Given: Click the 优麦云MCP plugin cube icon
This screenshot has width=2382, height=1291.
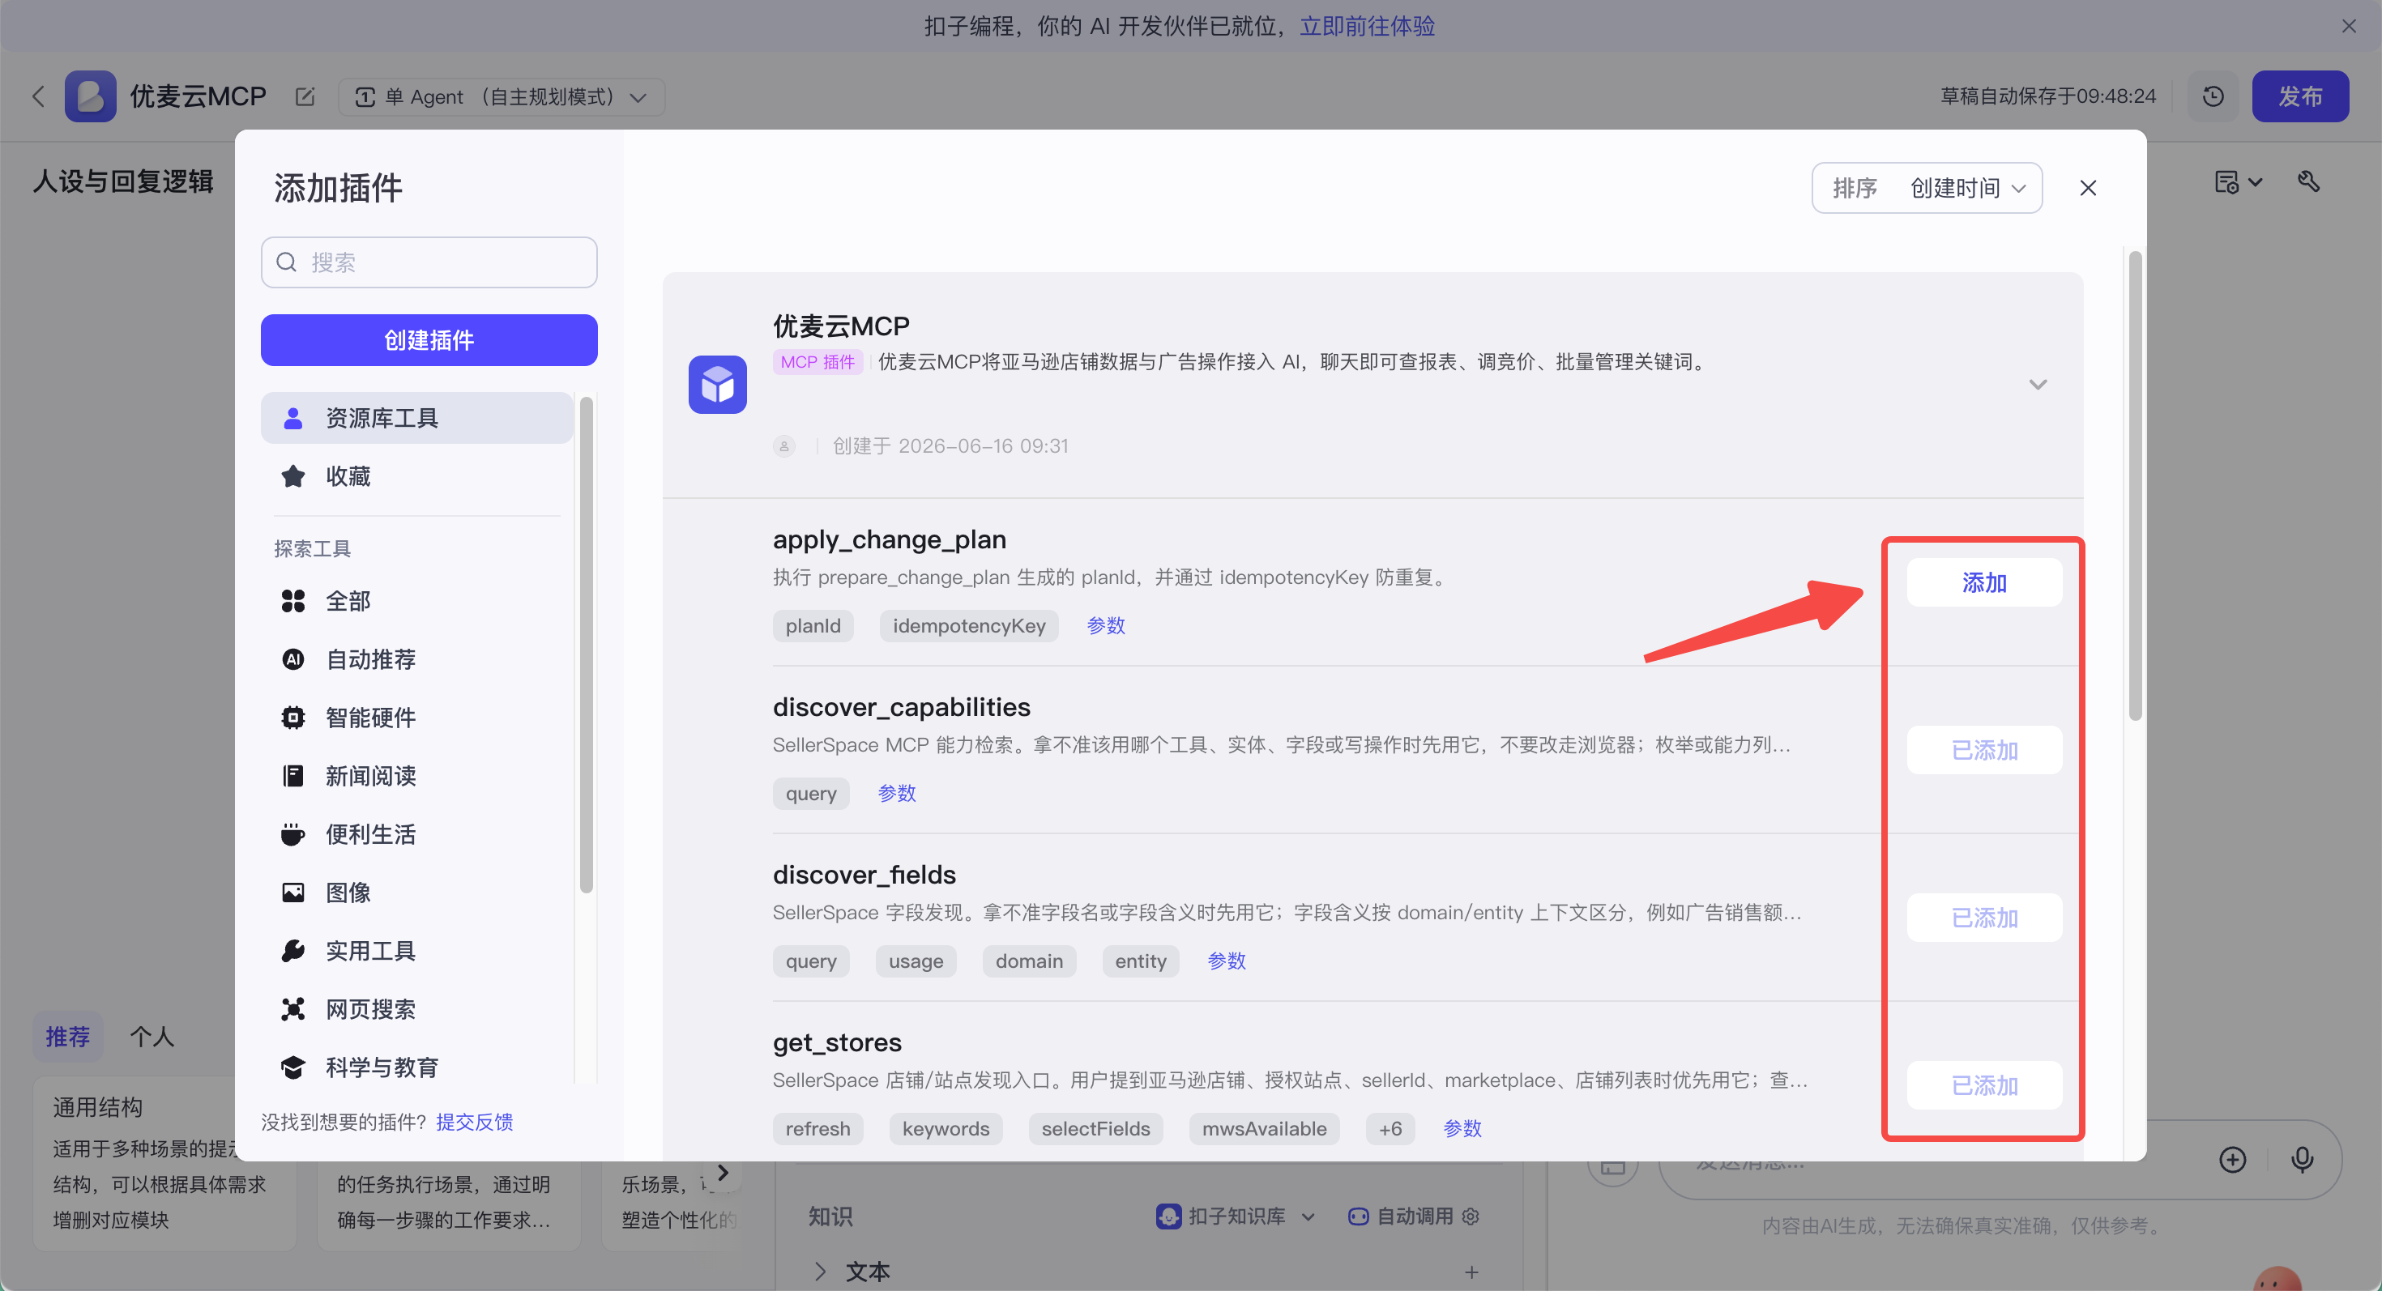Looking at the screenshot, I should (718, 385).
